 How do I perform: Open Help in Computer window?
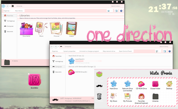170,51
